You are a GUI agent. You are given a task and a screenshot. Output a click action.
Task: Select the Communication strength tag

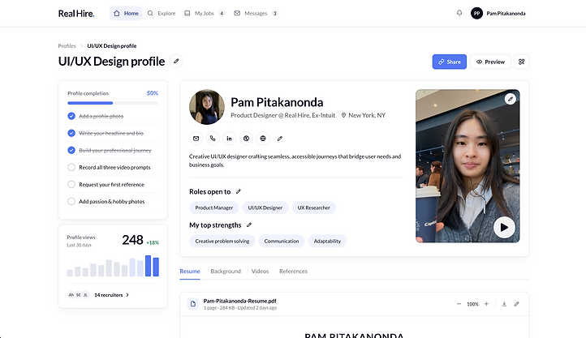click(x=282, y=241)
